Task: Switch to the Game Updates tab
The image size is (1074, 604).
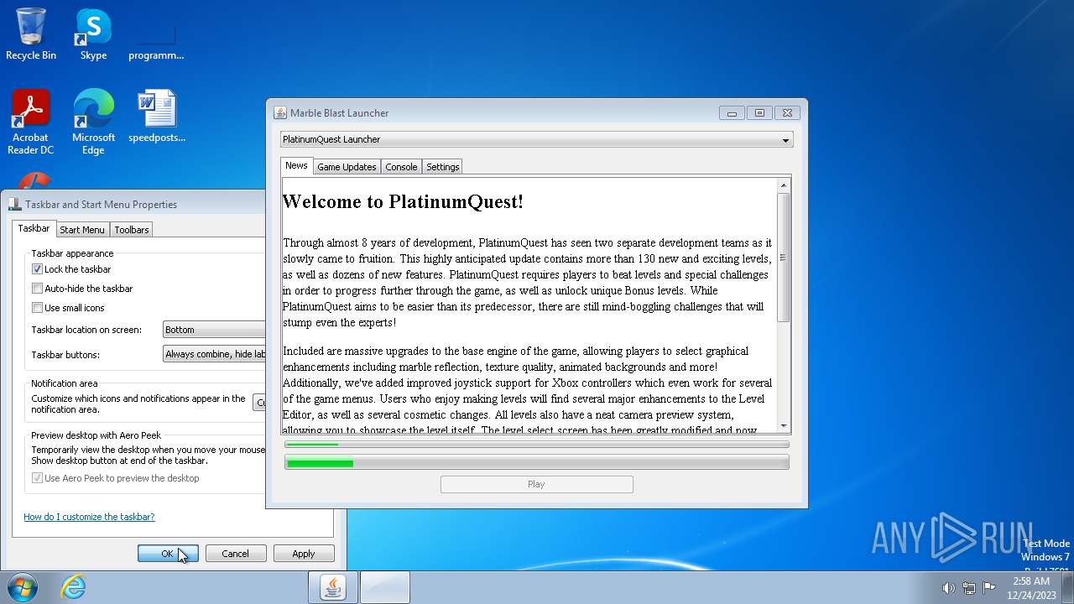Action: click(x=347, y=167)
